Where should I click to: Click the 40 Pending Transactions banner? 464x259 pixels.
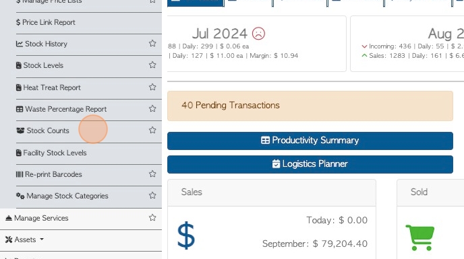tap(310, 106)
